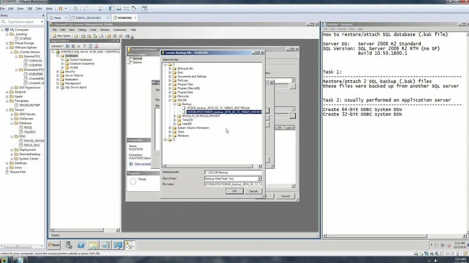Click OK in Locate Backup File dialog
This screenshot has width=469, height=263.
pos(234,191)
